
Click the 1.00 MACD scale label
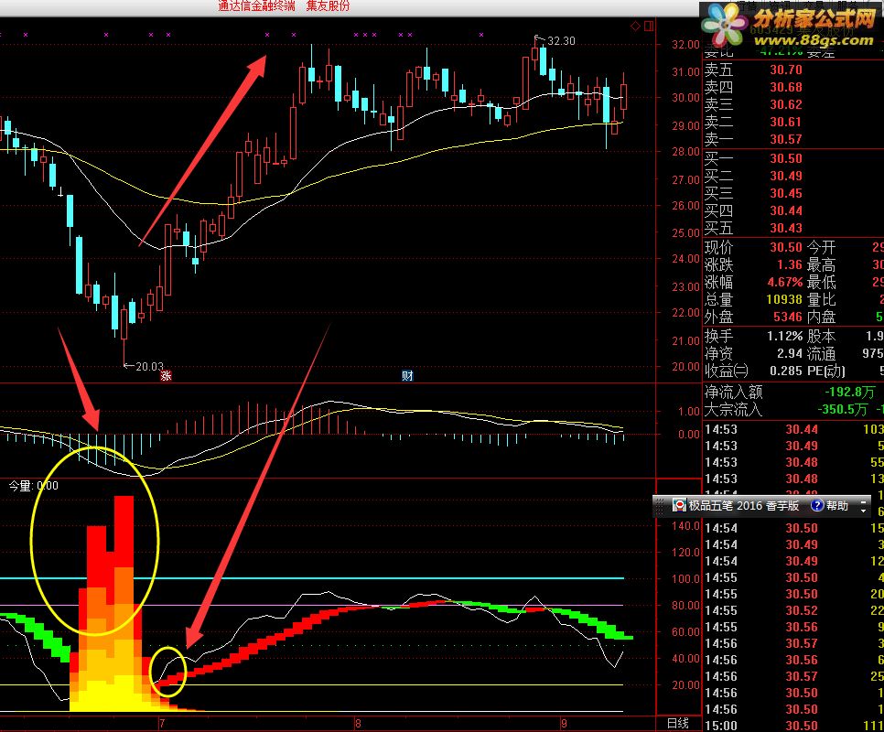(689, 411)
